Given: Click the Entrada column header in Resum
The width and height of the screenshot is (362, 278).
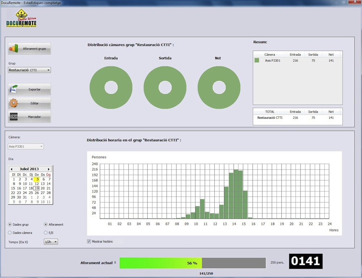Looking at the screenshot, I should (x=295, y=55).
